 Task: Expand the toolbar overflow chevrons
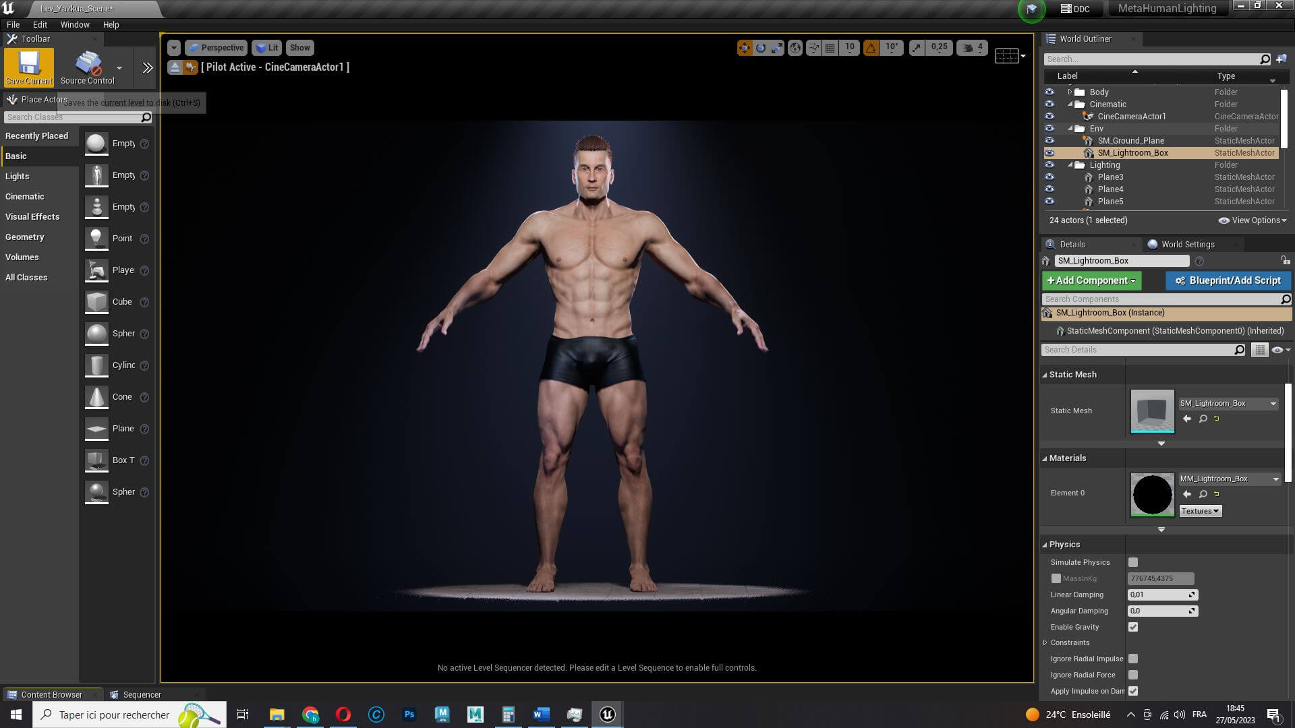(148, 67)
